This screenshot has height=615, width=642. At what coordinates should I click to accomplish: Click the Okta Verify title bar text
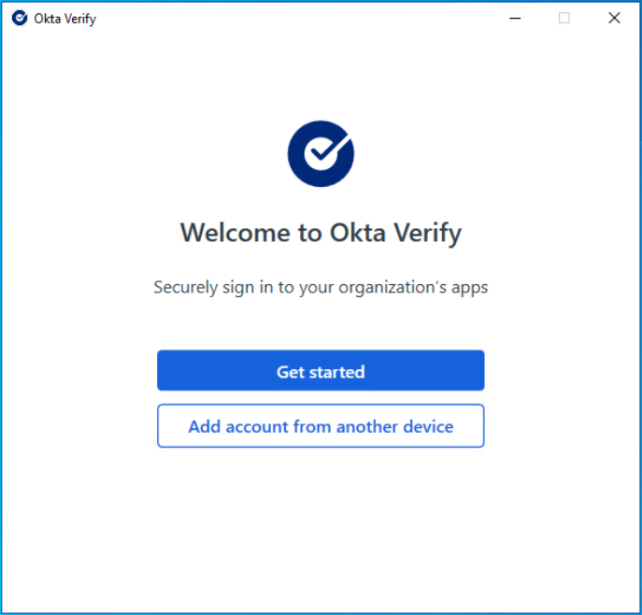64,19
